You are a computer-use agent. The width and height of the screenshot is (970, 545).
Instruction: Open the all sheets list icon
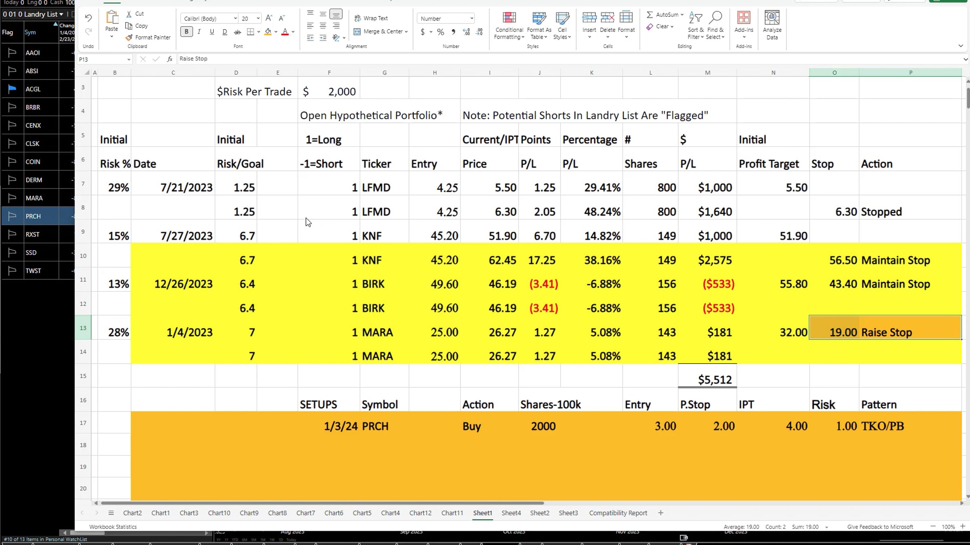coord(111,513)
